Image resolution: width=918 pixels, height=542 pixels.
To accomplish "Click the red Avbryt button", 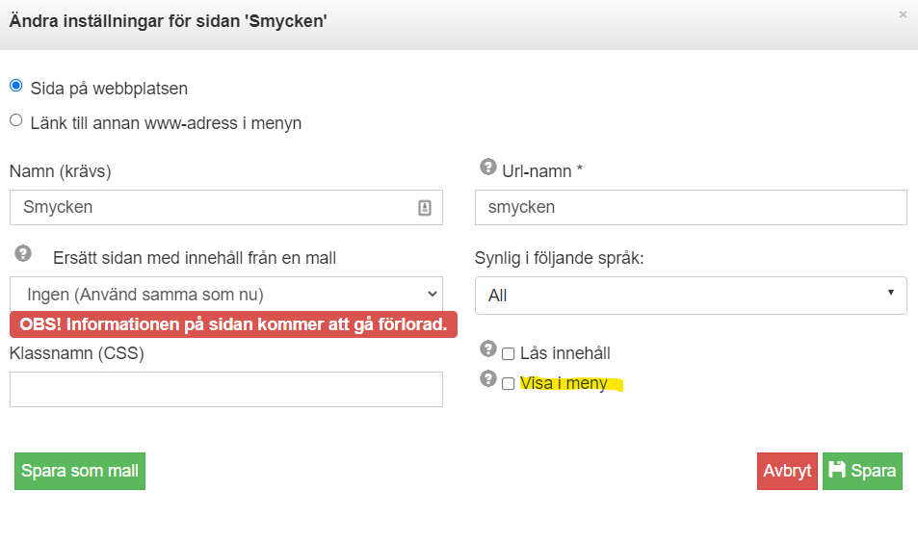I will point(787,471).
